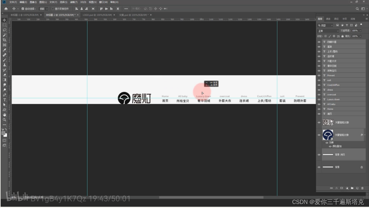
Task: Click the delete layer trash icon
Action: [x=362, y=188]
